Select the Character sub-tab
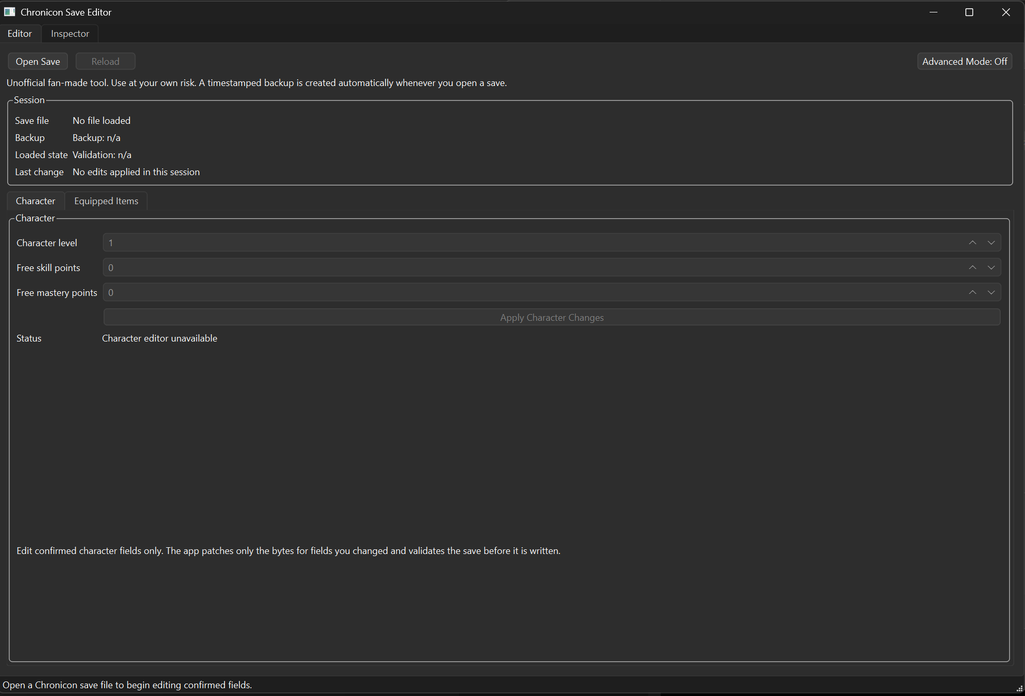The image size is (1025, 696). point(35,201)
